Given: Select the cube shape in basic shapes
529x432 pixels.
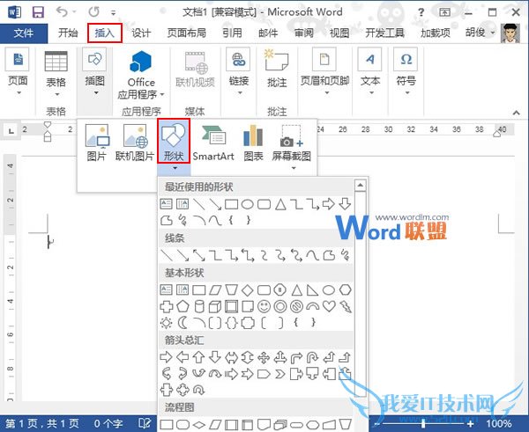Looking at the screenshot, I should point(215,306).
